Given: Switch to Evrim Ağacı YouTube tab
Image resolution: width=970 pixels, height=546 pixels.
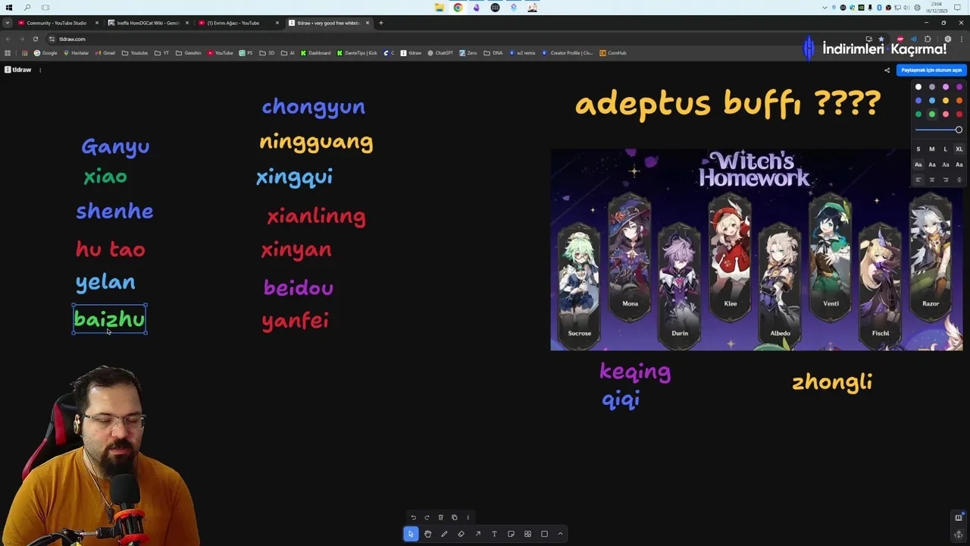Looking at the screenshot, I should [238, 23].
